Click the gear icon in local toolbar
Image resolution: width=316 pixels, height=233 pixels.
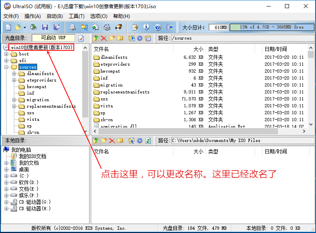point(140,141)
